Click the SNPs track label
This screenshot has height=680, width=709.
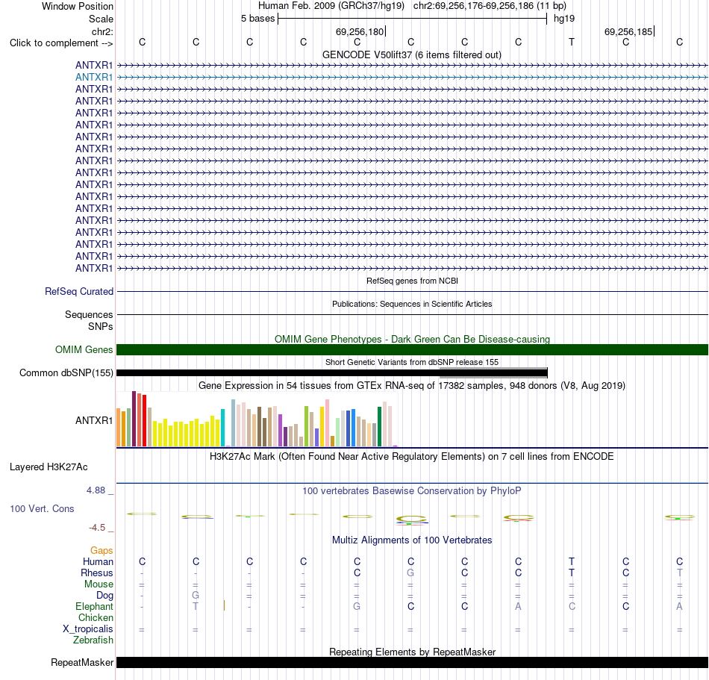101,326
